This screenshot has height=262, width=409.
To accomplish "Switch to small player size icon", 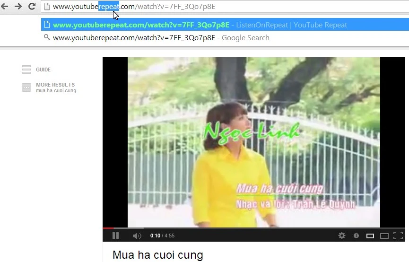I will (370, 236).
